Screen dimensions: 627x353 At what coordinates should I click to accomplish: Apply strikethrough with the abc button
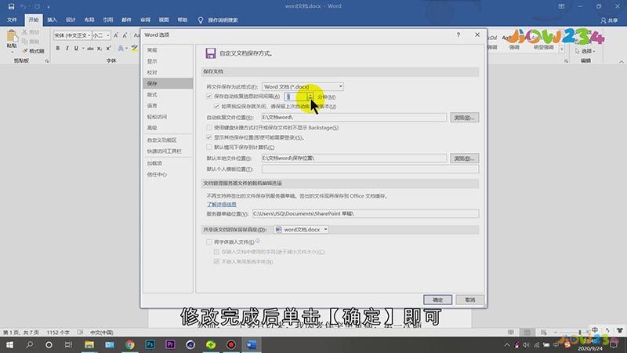tap(90, 48)
